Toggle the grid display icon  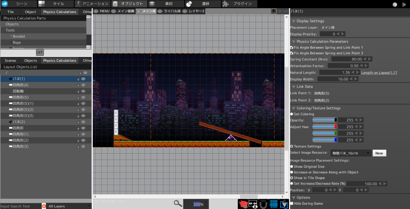click(274, 204)
